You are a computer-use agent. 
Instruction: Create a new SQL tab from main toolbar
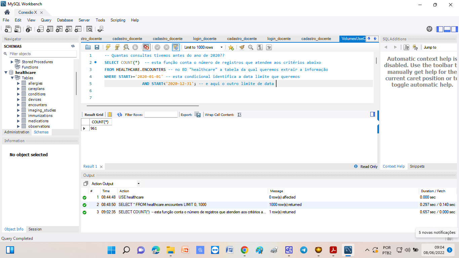point(8,29)
